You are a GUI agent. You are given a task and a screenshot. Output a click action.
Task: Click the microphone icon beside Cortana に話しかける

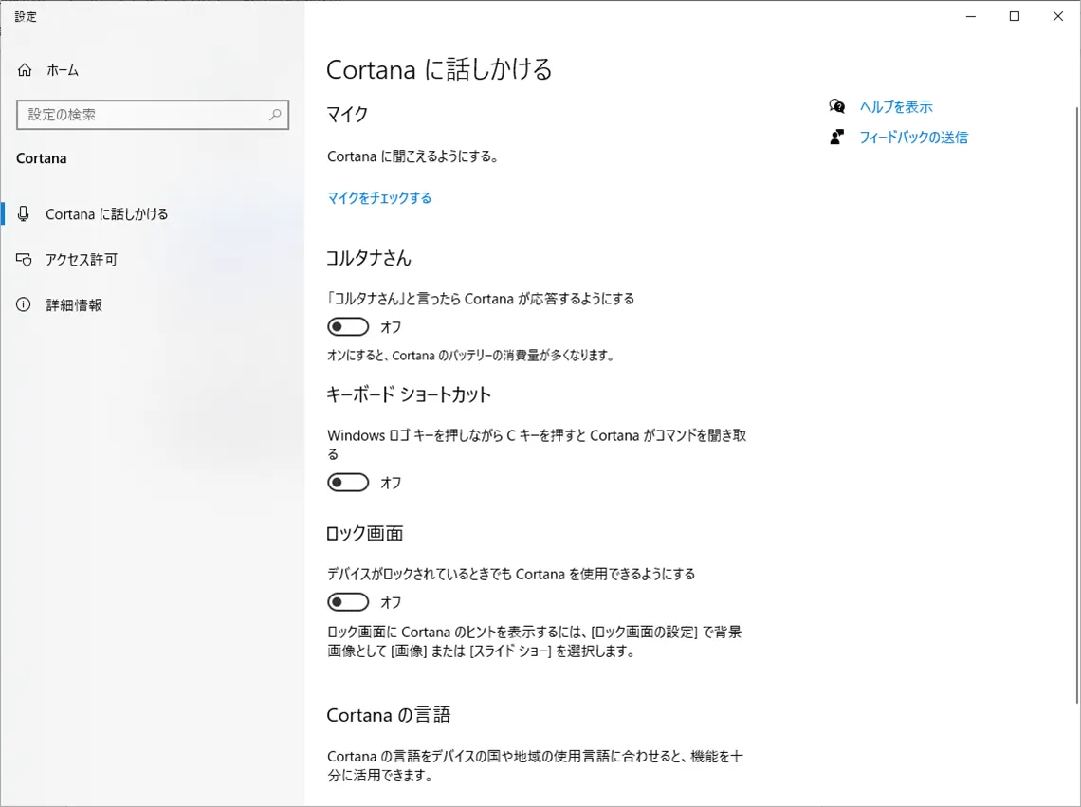tap(24, 213)
